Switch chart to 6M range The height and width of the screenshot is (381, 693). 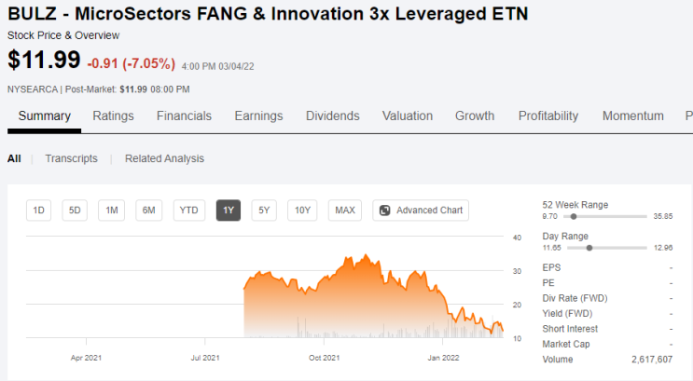(x=149, y=211)
